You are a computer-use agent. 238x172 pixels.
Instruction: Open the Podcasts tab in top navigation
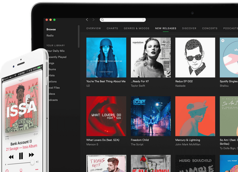point(231,28)
